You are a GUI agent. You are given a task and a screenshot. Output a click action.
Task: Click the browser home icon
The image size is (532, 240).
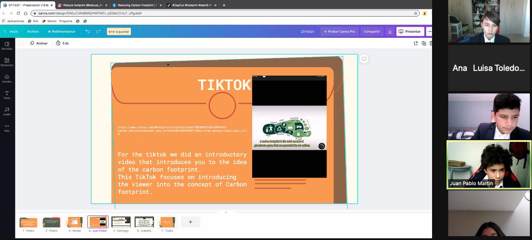click(26, 13)
